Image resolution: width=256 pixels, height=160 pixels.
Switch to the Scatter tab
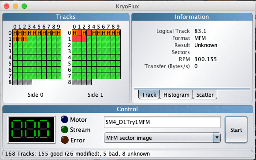pyautogui.click(x=205, y=95)
